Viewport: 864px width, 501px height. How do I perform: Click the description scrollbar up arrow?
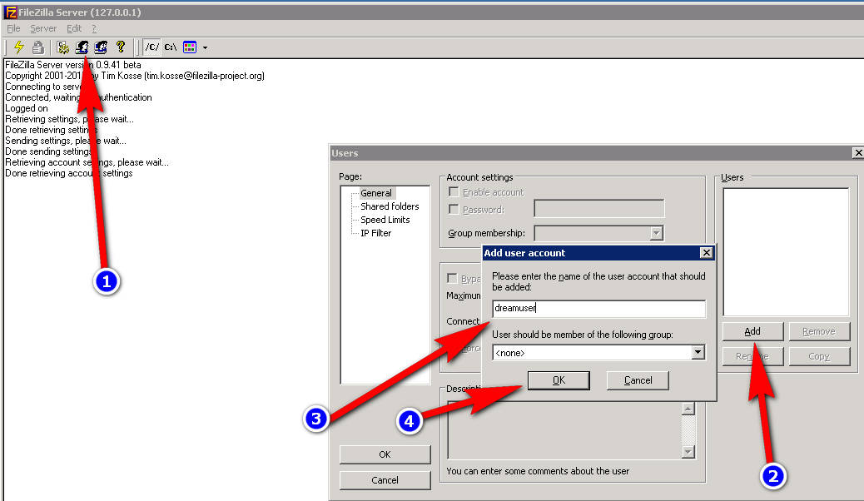(x=688, y=409)
